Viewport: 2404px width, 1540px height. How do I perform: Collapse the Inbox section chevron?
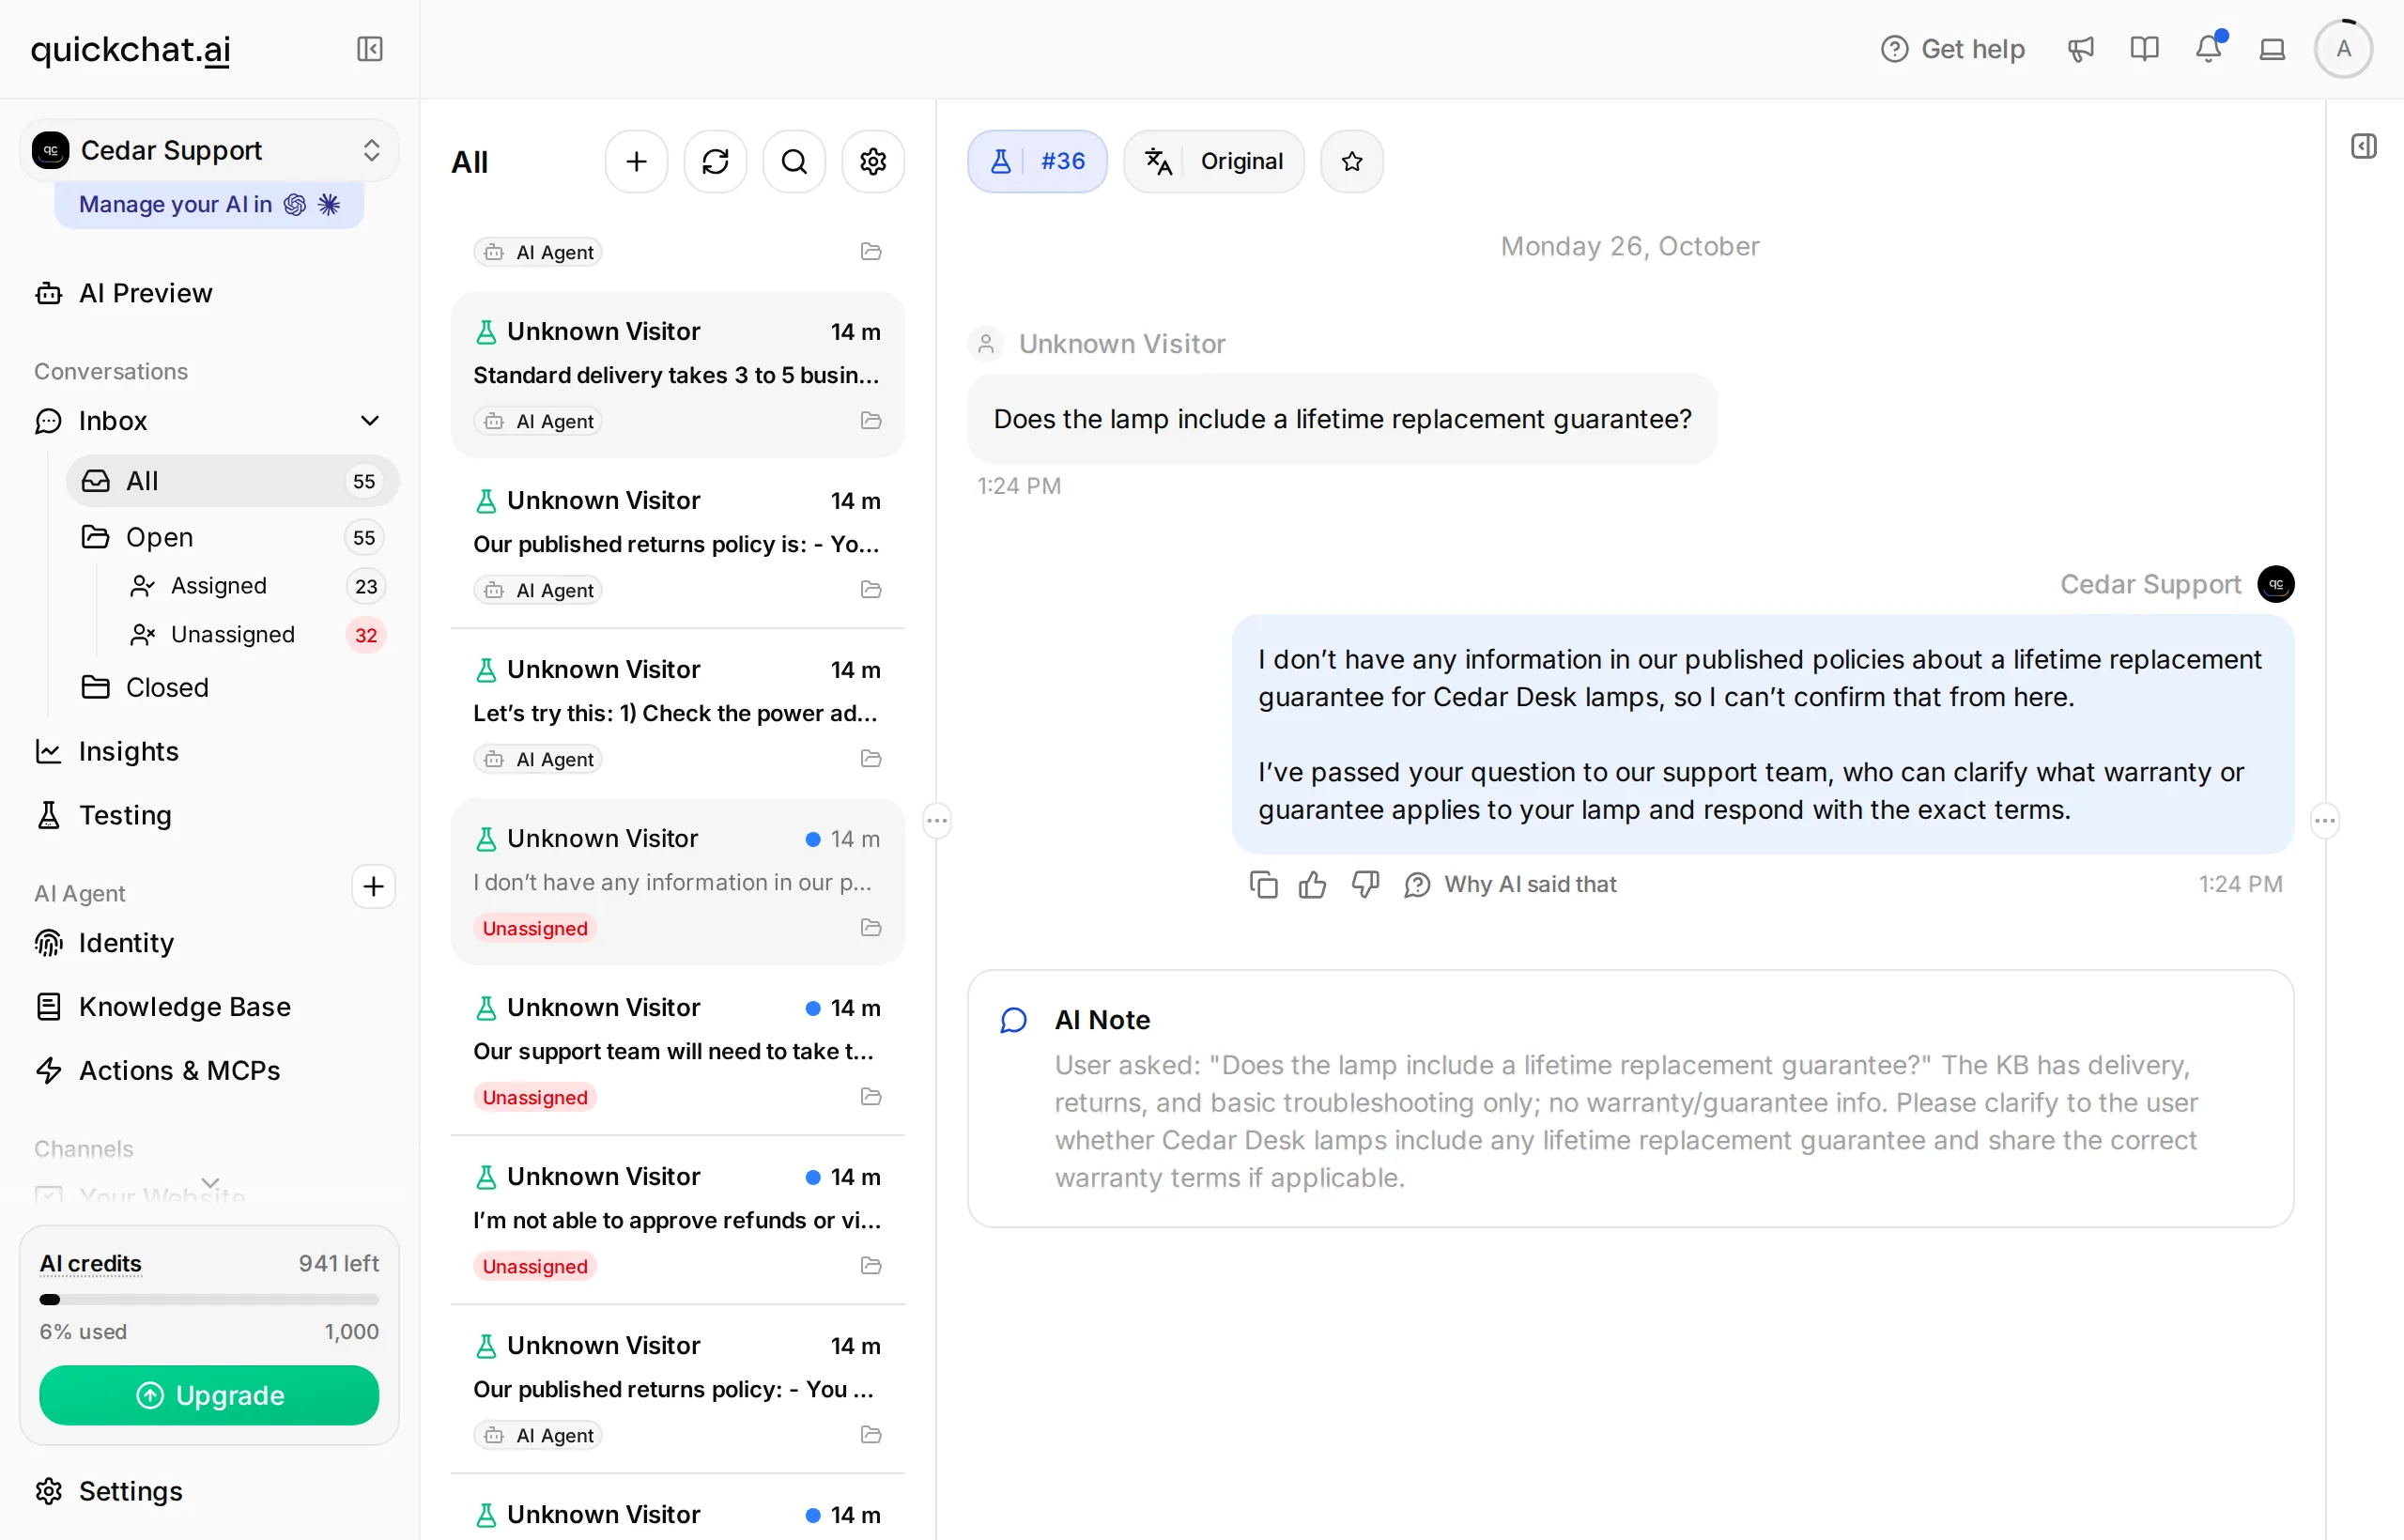point(370,421)
